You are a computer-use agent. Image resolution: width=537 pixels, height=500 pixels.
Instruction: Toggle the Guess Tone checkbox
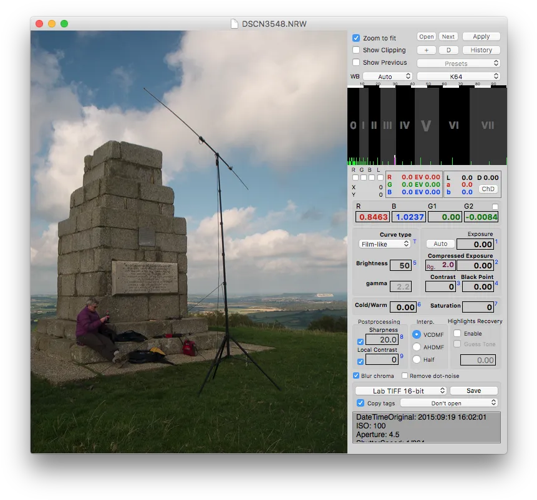(x=457, y=344)
